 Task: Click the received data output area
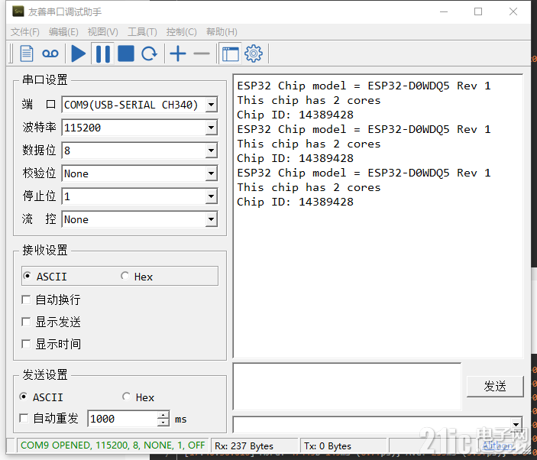(378, 215)
